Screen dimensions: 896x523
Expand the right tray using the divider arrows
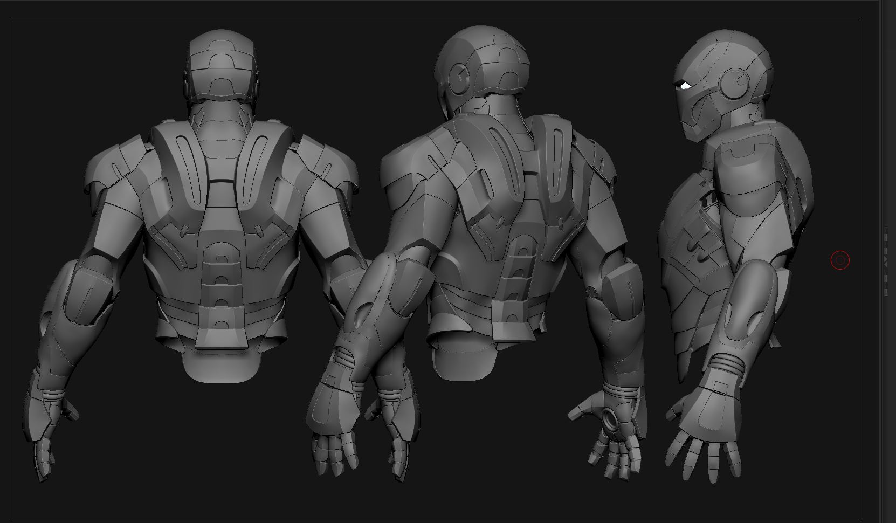tap(885, 261)
